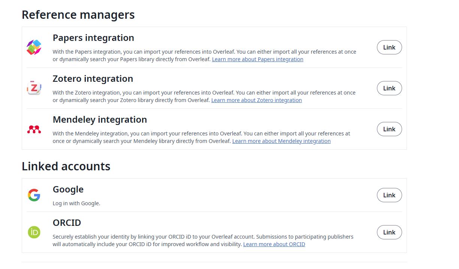Click the Linked accounts section title
The image size is (459, 269).
(66, 166)
